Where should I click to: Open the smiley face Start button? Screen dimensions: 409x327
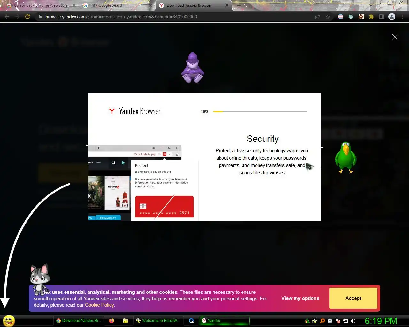[9, 321]
